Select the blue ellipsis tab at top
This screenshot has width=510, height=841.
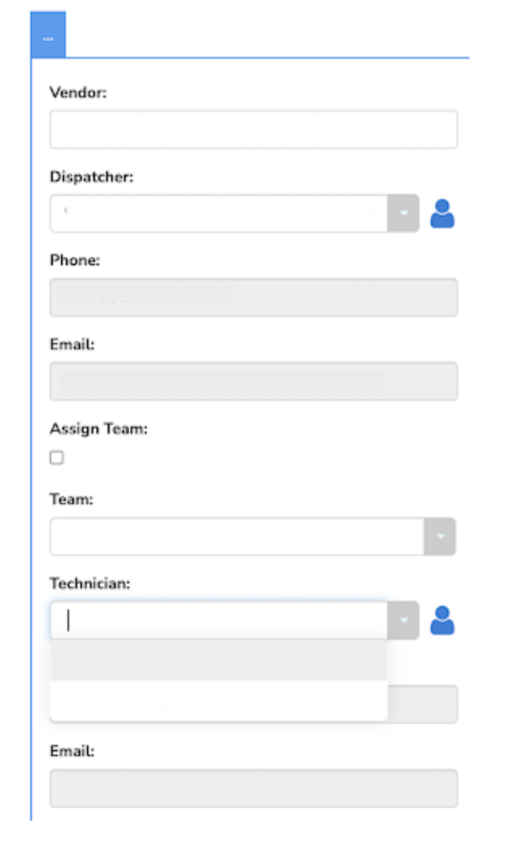pos(48,34)
